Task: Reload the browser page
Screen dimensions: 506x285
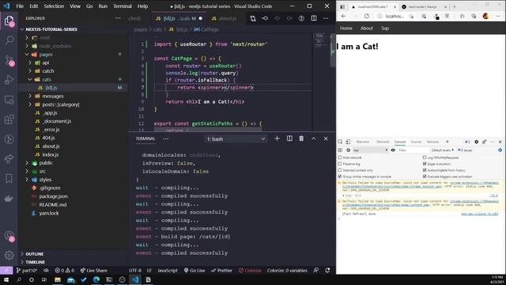Action: (367, 16)
